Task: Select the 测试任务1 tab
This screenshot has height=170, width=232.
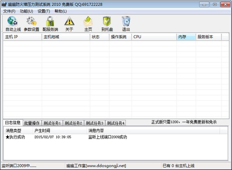Action: point(52,123)
